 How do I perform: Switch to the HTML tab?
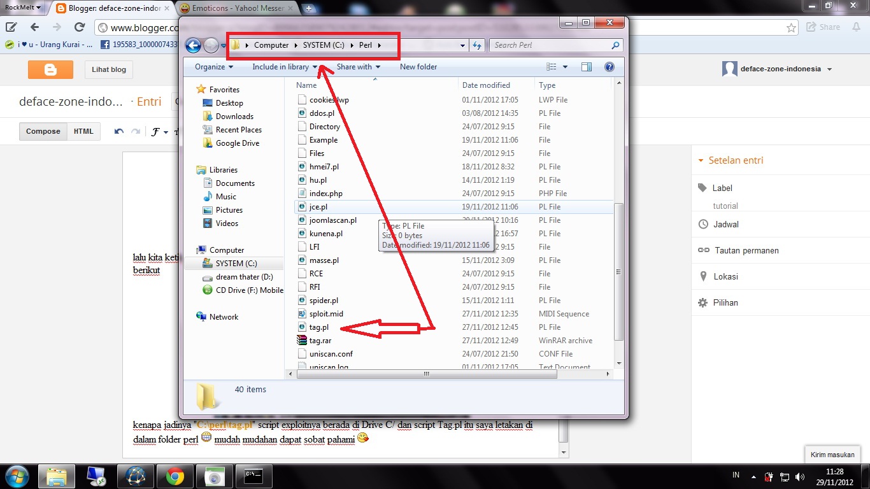[83, 131]
